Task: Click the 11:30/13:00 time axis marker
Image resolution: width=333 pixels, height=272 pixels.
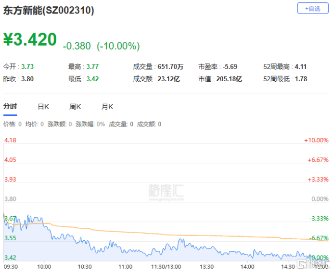Action: coord(166,266)
